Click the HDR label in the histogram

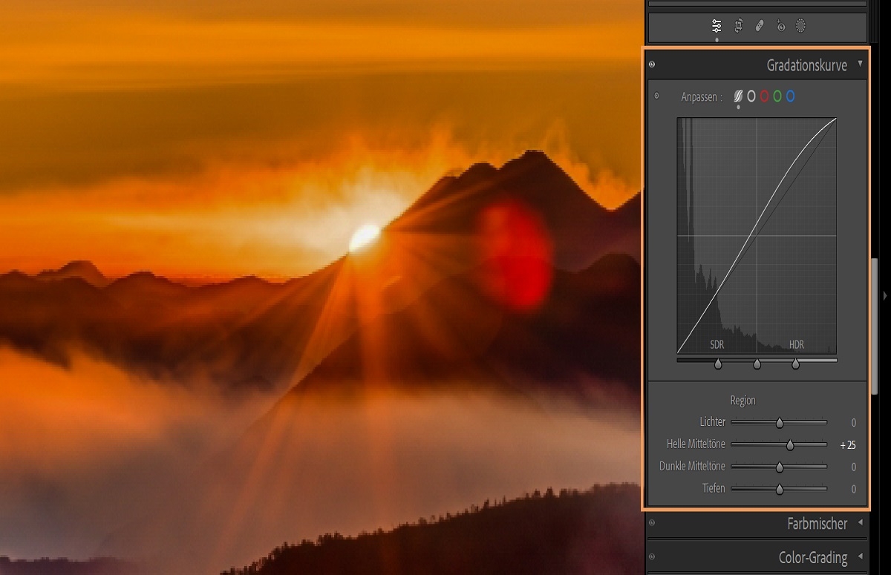coord(796,345)
